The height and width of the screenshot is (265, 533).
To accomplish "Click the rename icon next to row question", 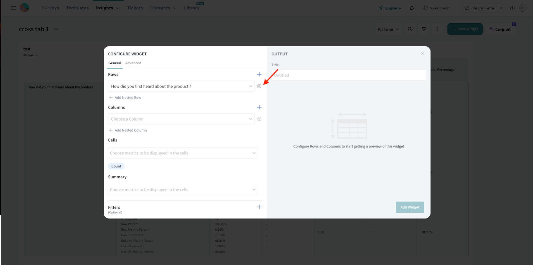I will click(x=259, y=86).
